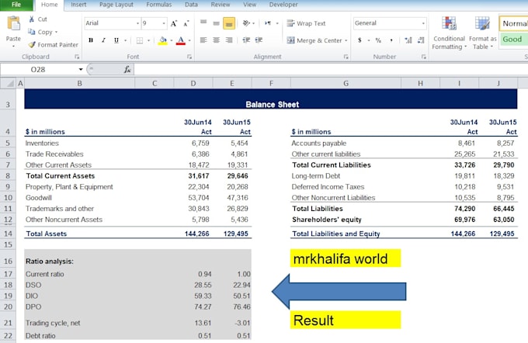Image resolution: width=528 pixels, height=343 pixels.
Task: Click the Name Box showing O28
Action: tap(38, 69)
